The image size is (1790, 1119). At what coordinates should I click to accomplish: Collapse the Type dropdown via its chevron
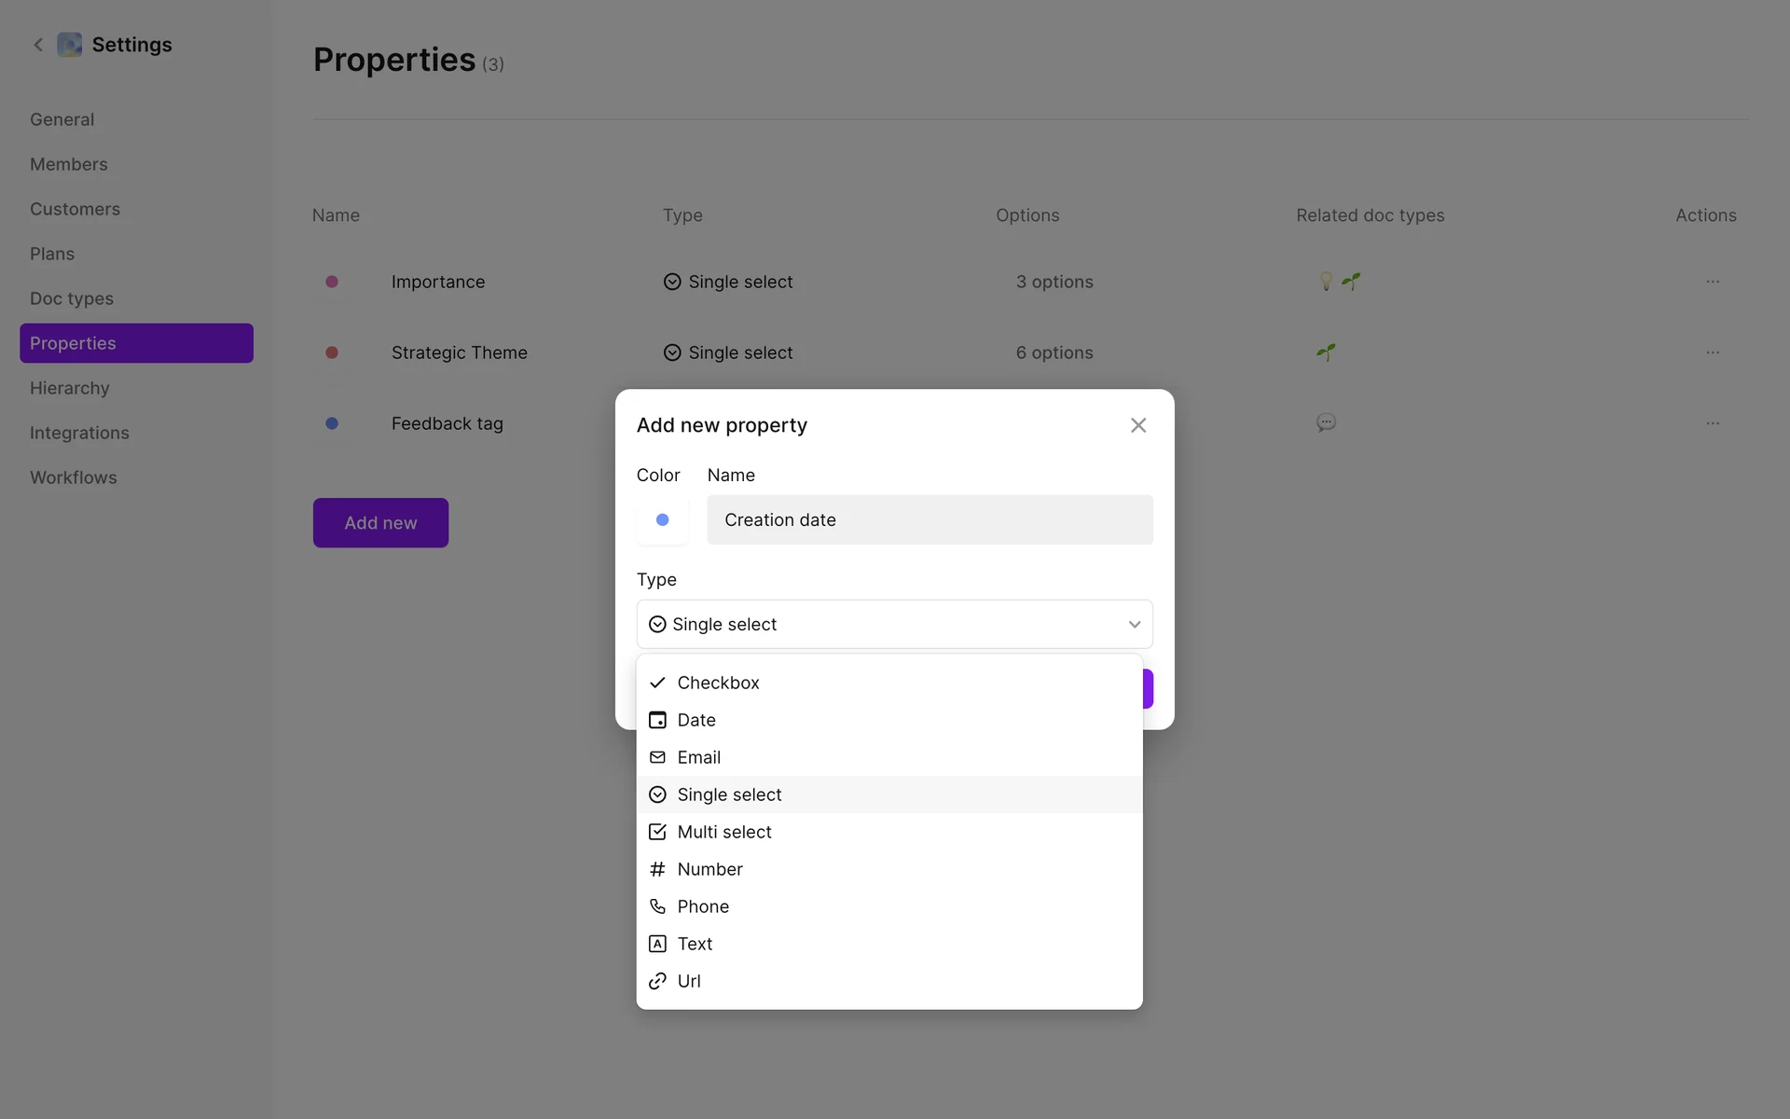1135,625
